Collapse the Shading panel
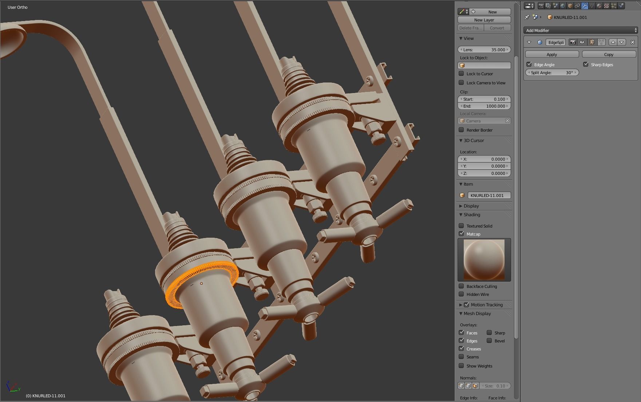Screen dimensions: 641x402 pyautogui.click(x=461, y=215)
